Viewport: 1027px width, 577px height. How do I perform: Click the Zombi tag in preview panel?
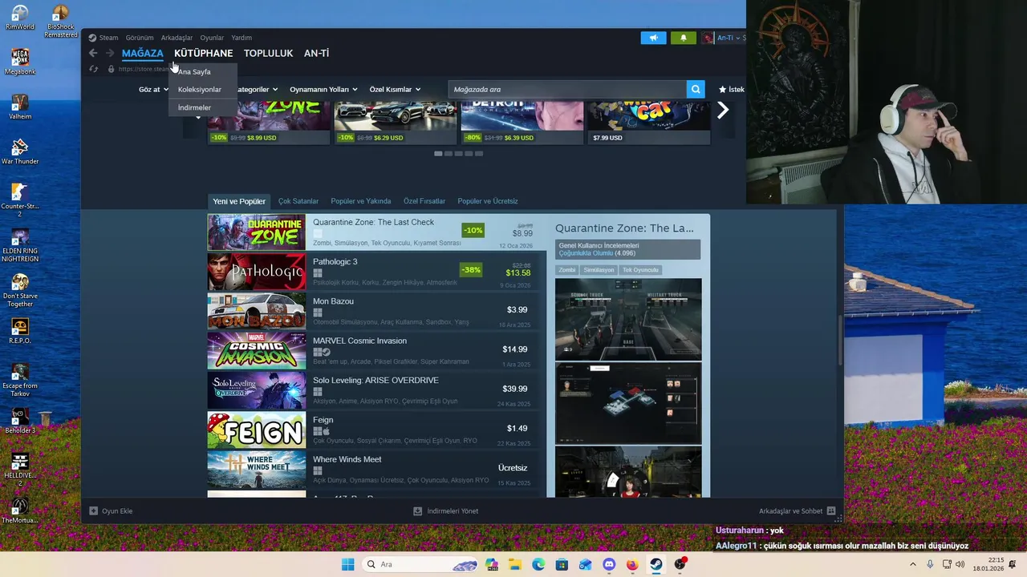[x=567, y=270]
